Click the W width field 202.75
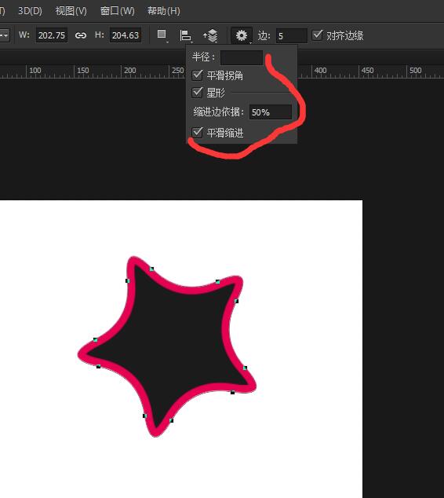 pos(51,35)
